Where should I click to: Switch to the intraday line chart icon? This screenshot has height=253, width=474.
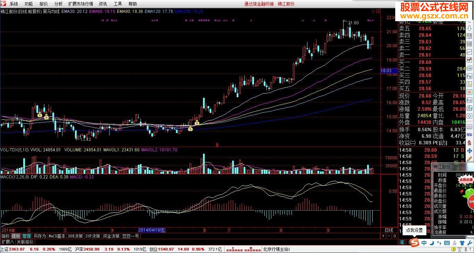(469, 52)
